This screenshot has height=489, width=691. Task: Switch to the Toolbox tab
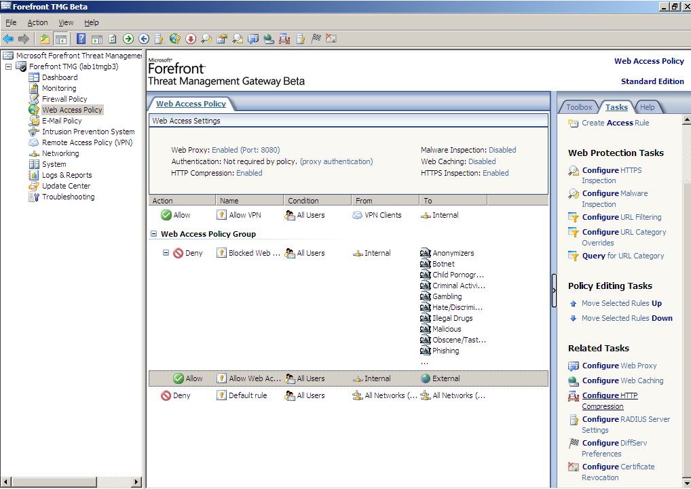coord(578,107)
